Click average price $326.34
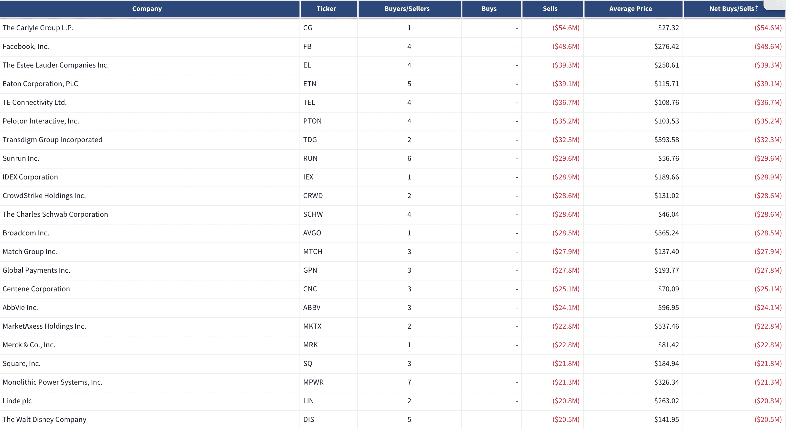The width and height of the screenshot is (786, 429). tap(666, 382)
